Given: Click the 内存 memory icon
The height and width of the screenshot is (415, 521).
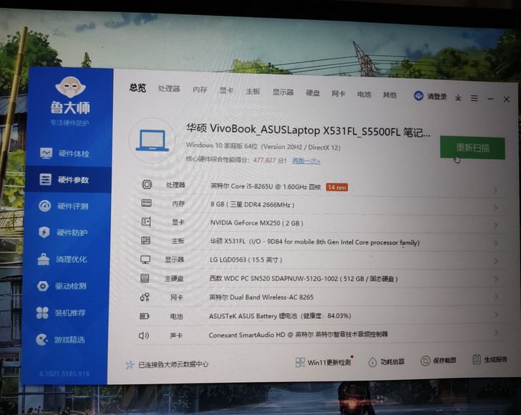Looking at the screenshot, I should point(147,203).
